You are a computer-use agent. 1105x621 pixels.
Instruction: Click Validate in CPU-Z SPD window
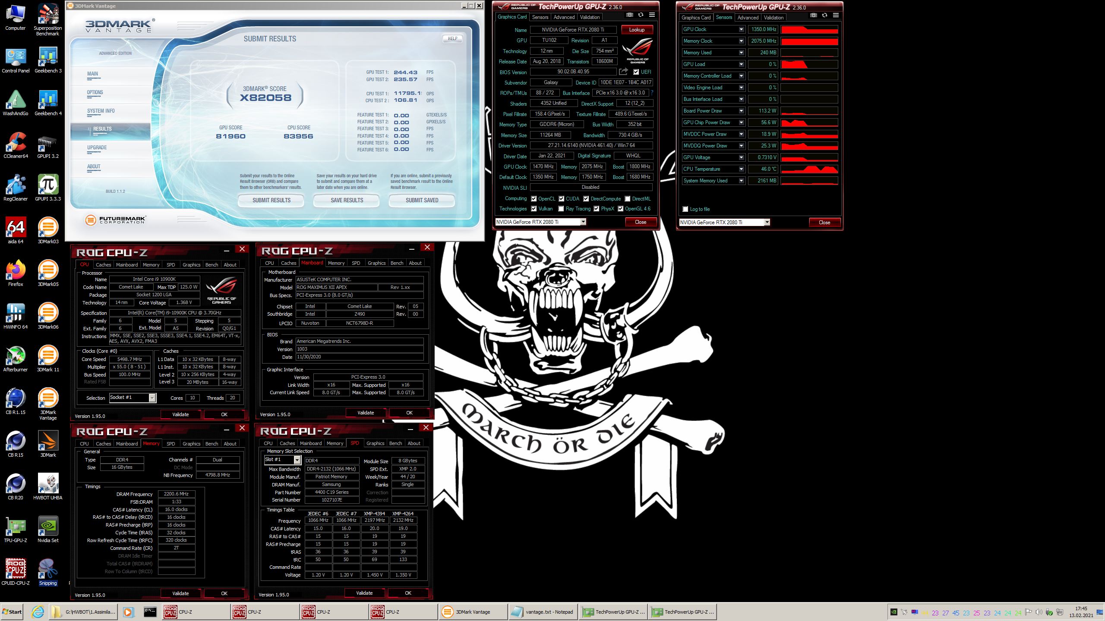pyautogui.click(x=364, y=593)
